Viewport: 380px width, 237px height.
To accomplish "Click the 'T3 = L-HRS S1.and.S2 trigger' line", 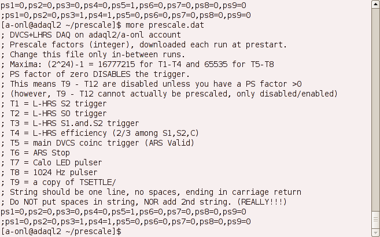I will coord(70,124).
